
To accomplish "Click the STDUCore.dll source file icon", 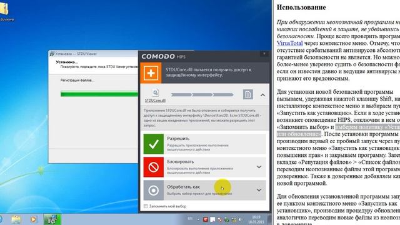I will 156,92.
